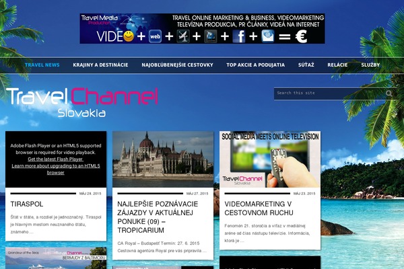The width and height of the screenshot is (404, 269).
Task: Open Top akcie a podujatia menu
Action: pos(256,65)
